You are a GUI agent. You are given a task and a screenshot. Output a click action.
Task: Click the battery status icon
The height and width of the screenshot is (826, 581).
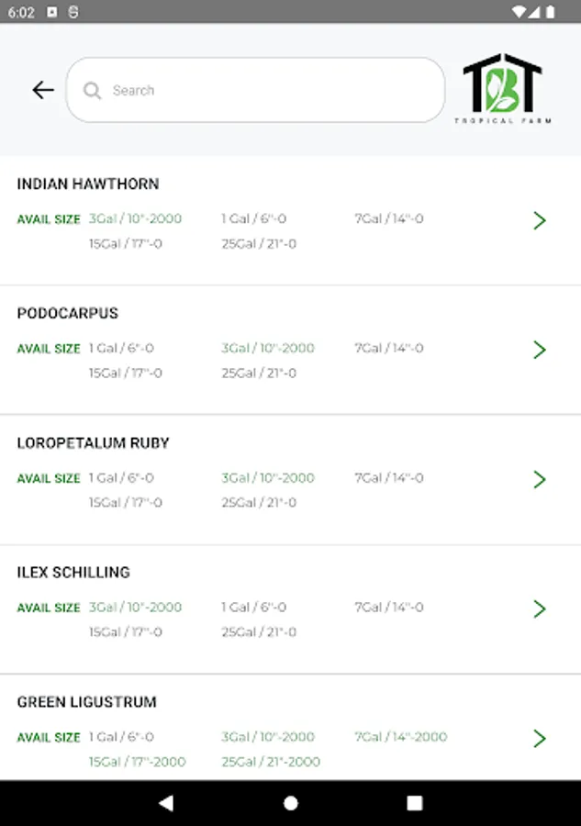(551, 12)
